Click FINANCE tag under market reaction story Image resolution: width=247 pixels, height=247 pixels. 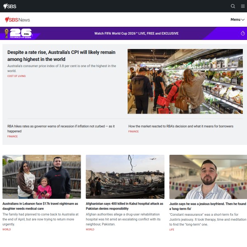coord(133,132)
